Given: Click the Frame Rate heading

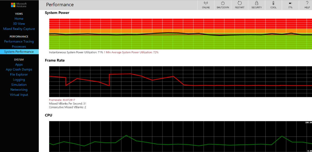Looking at the screenshot, I should point(55,60).
